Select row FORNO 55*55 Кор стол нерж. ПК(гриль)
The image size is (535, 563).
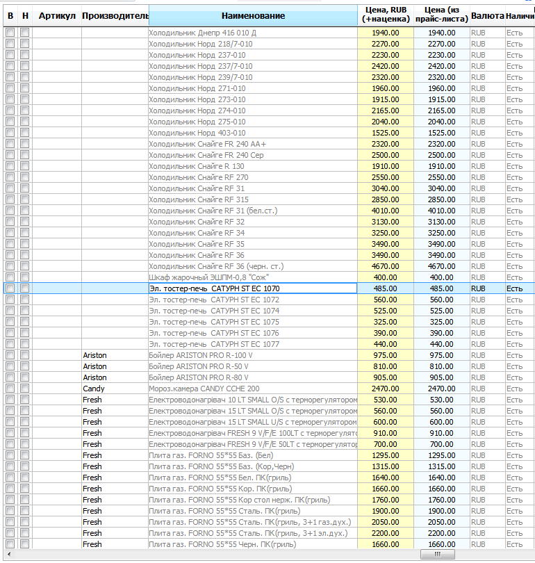pos(269,500)
